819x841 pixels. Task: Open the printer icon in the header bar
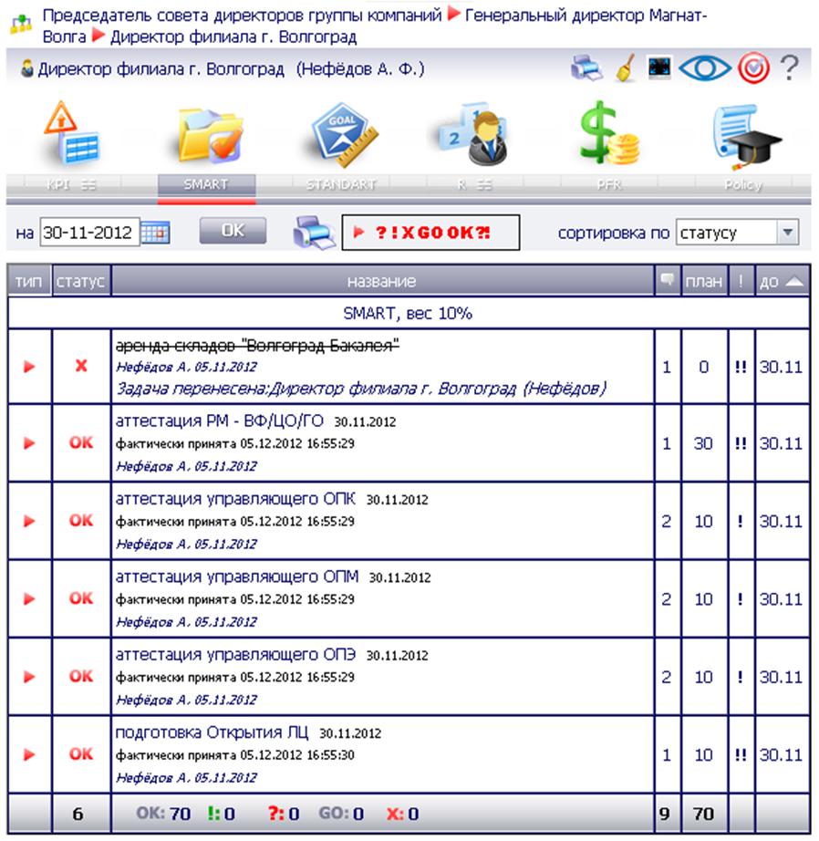click(586, 68)
